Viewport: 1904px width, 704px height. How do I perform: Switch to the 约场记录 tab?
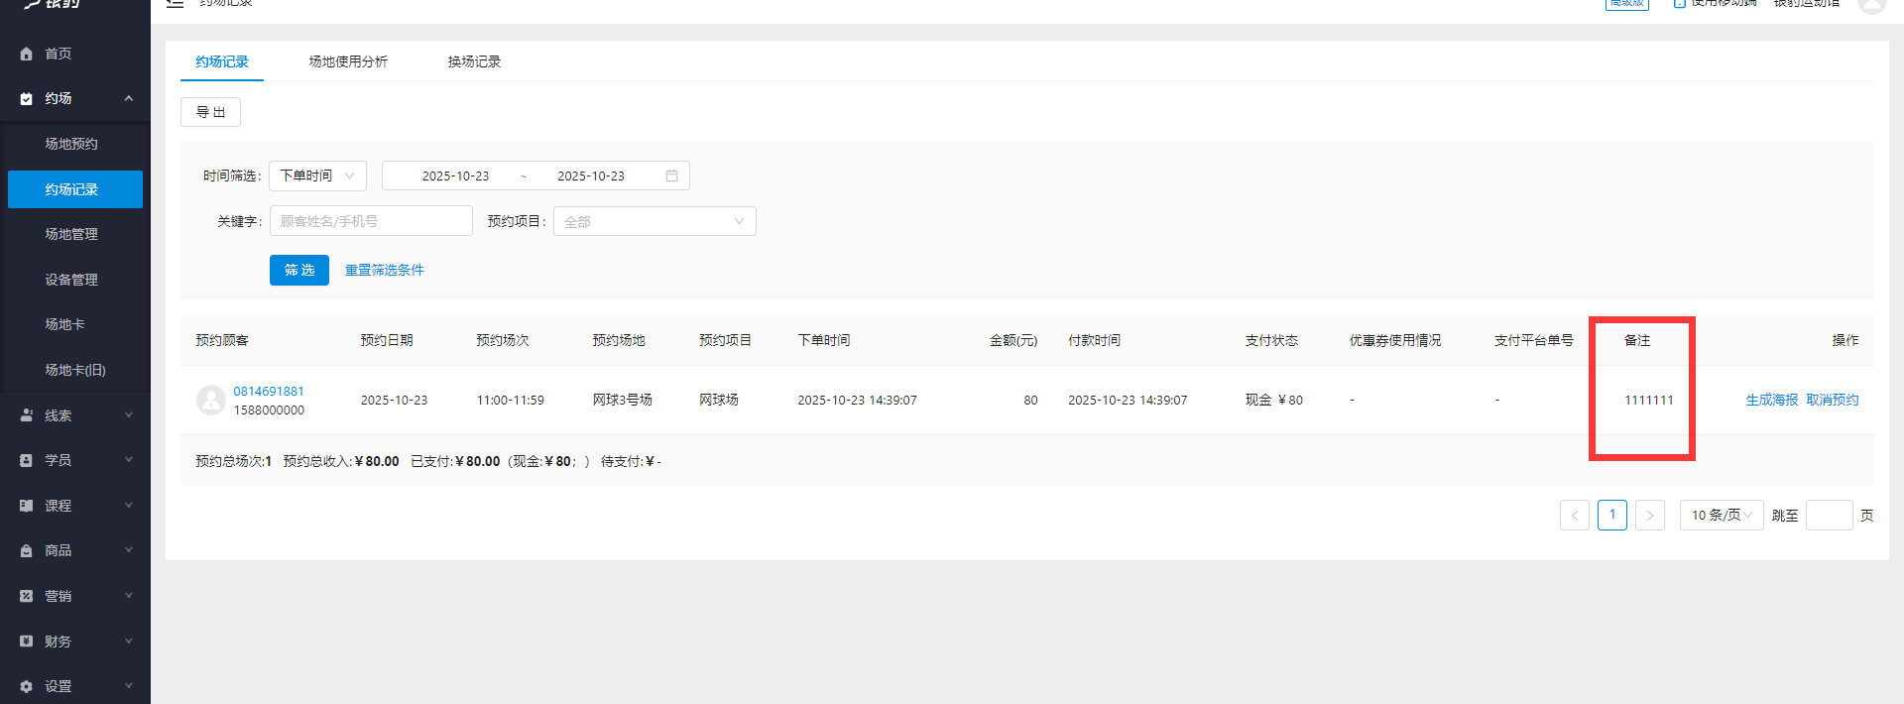pos(222,61)
